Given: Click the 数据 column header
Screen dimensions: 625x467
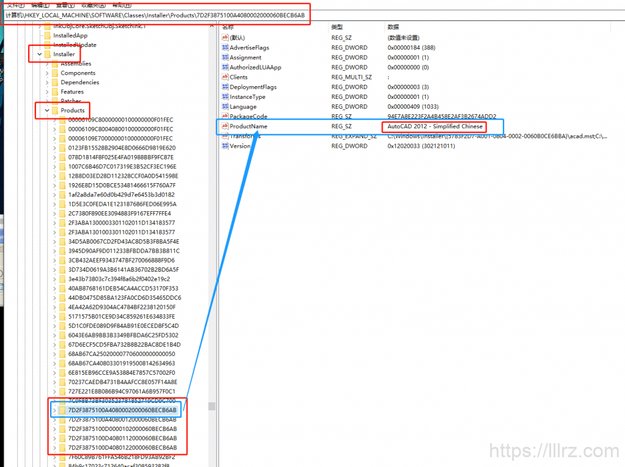Looking at the screenshot, I should 393,27.
